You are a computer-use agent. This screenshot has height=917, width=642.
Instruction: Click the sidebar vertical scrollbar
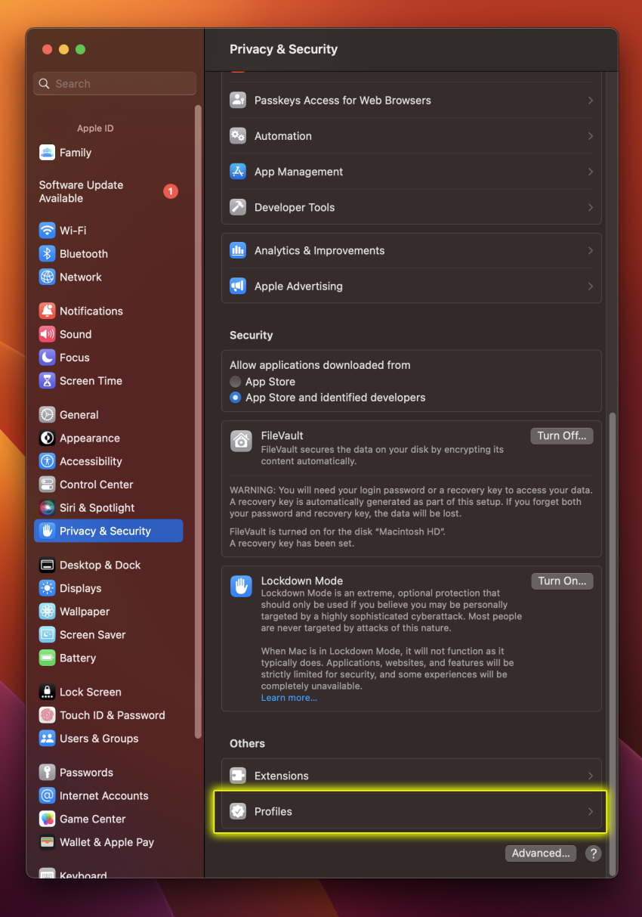198,420
